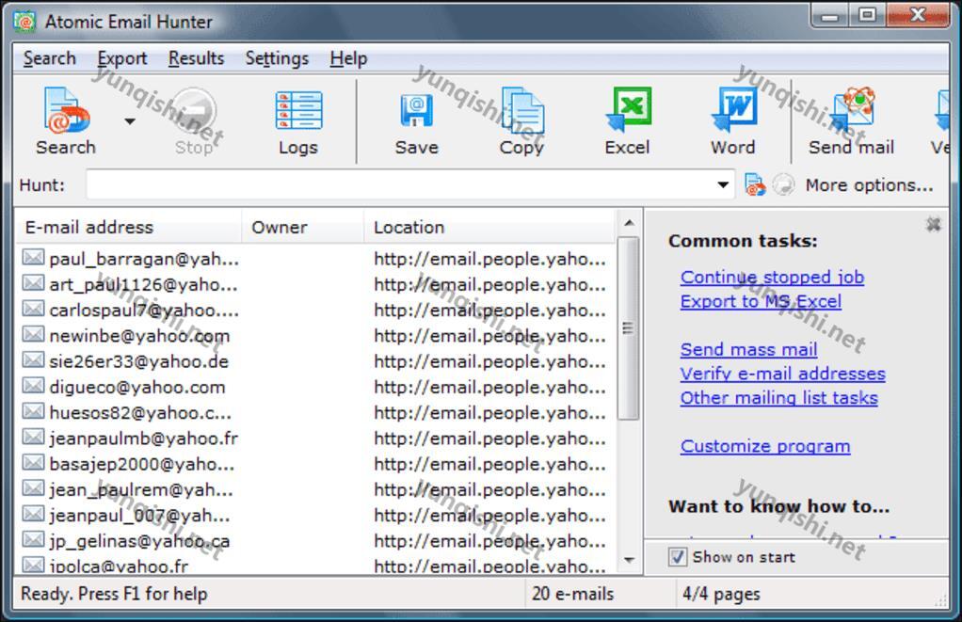962x622 pixels.
Task: Click Location cell in the digueco@yahoo.com row
Action: tap(489, 387)
